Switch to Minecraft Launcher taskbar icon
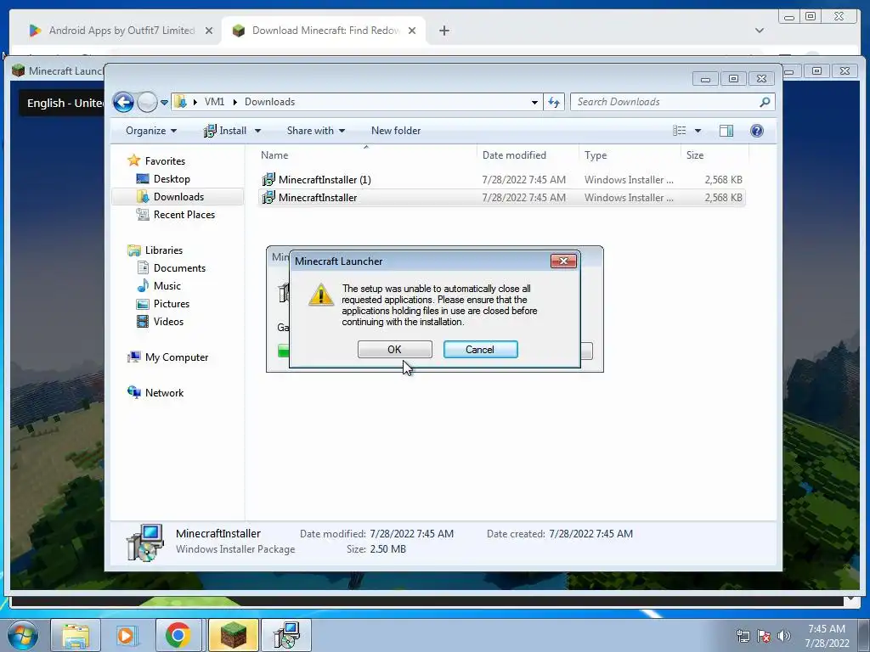 pyautogui.click(x=234, y=635)
